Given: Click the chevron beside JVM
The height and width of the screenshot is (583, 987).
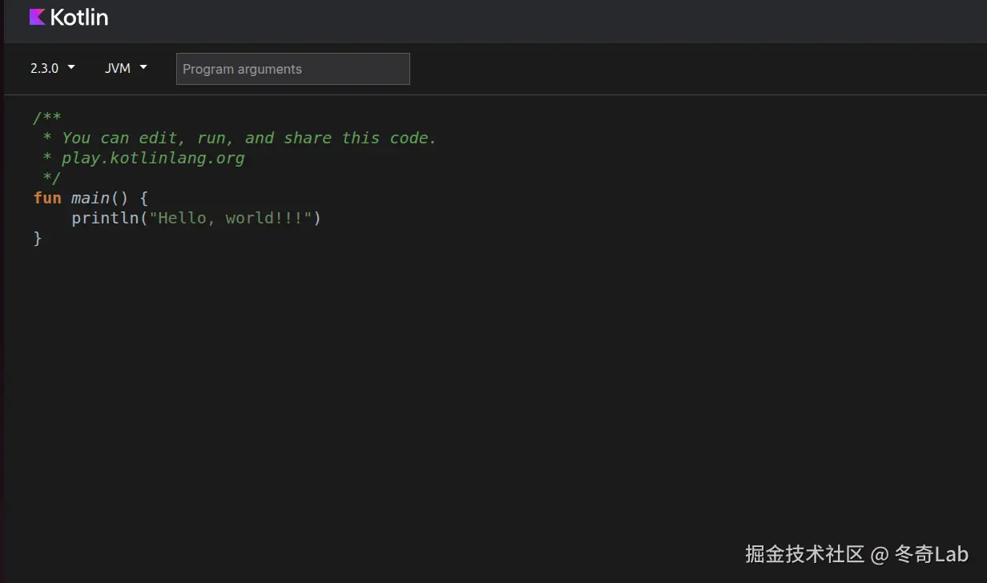Looking at the screenshot, I should (x=143, y=68).
